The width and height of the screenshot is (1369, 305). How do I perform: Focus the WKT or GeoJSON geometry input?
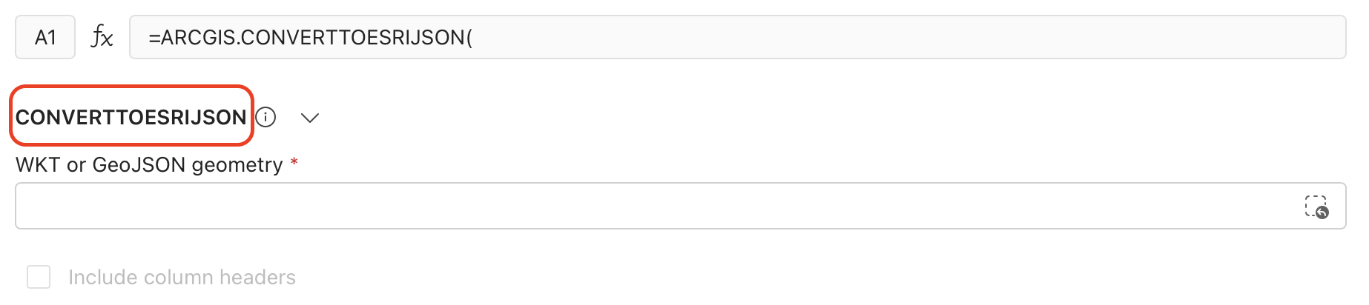(653, 206)
